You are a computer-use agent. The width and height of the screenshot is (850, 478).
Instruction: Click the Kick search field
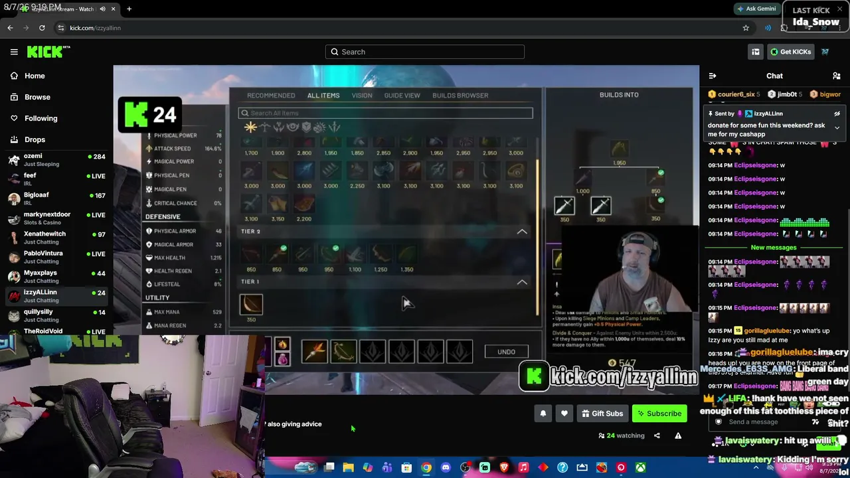425,52
